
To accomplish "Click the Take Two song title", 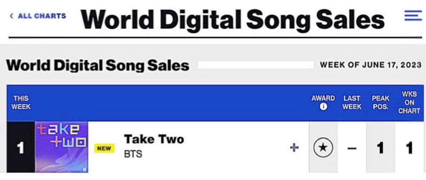I will (154, 139).
